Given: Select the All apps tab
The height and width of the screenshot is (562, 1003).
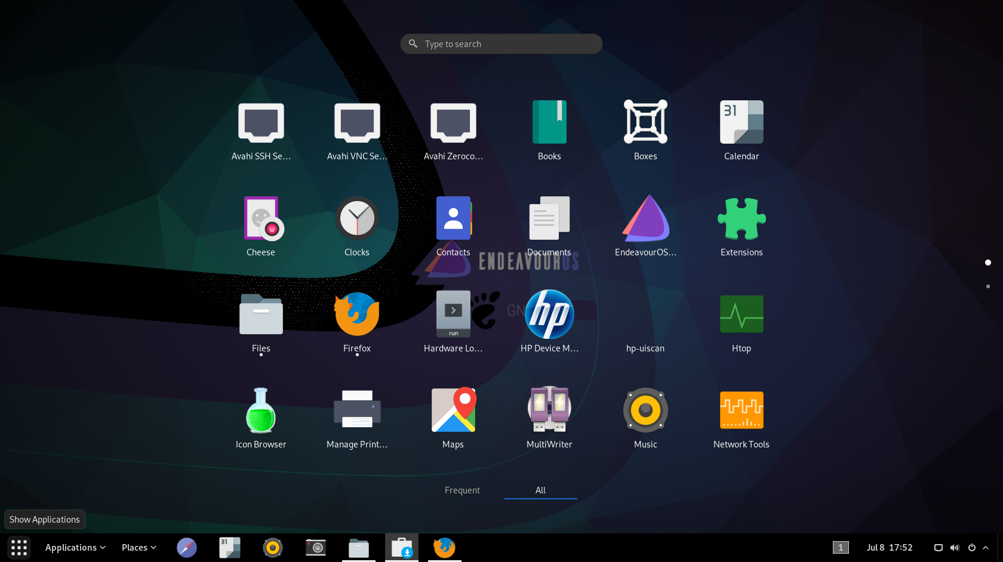Looking at the screenshot, I should [x=540, y=490].
